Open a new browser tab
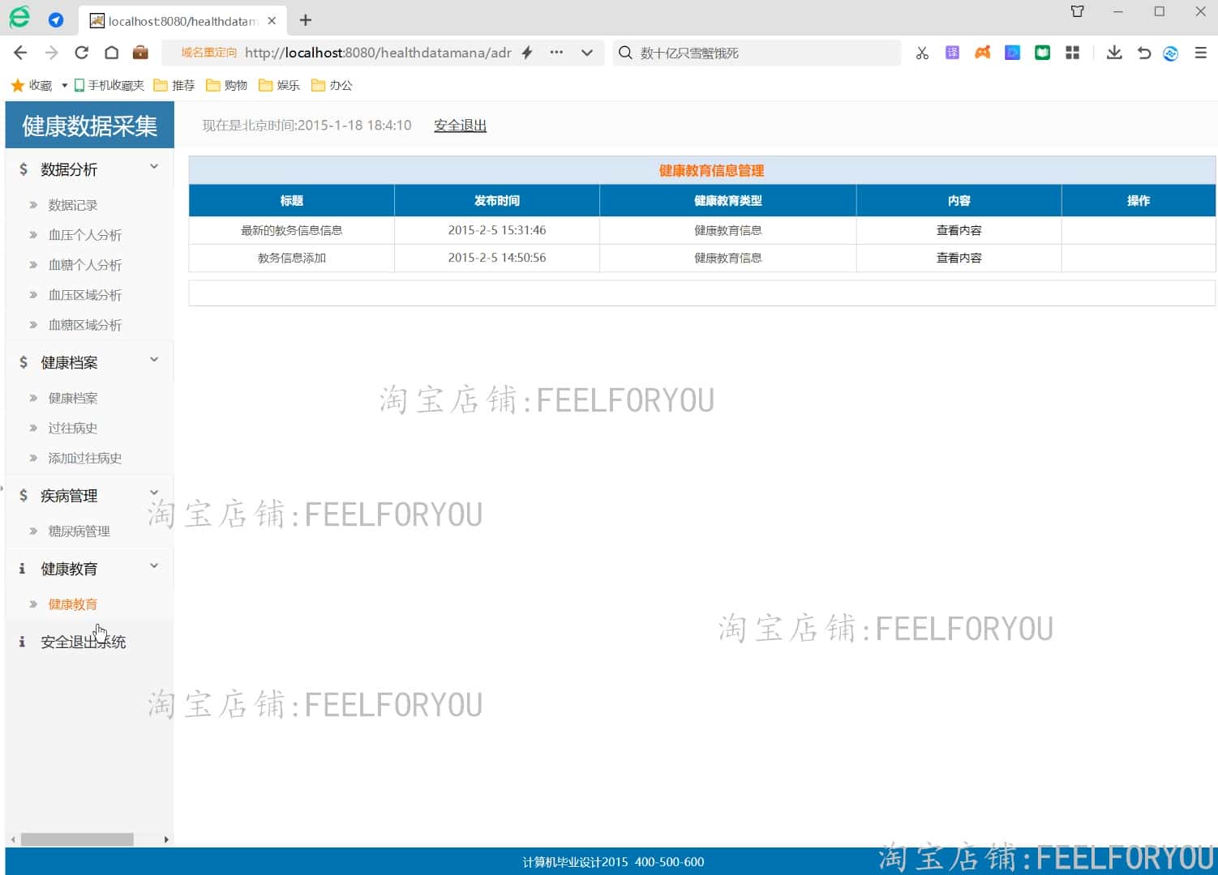This screenshot has height=875, width=1218. (306, 20)
